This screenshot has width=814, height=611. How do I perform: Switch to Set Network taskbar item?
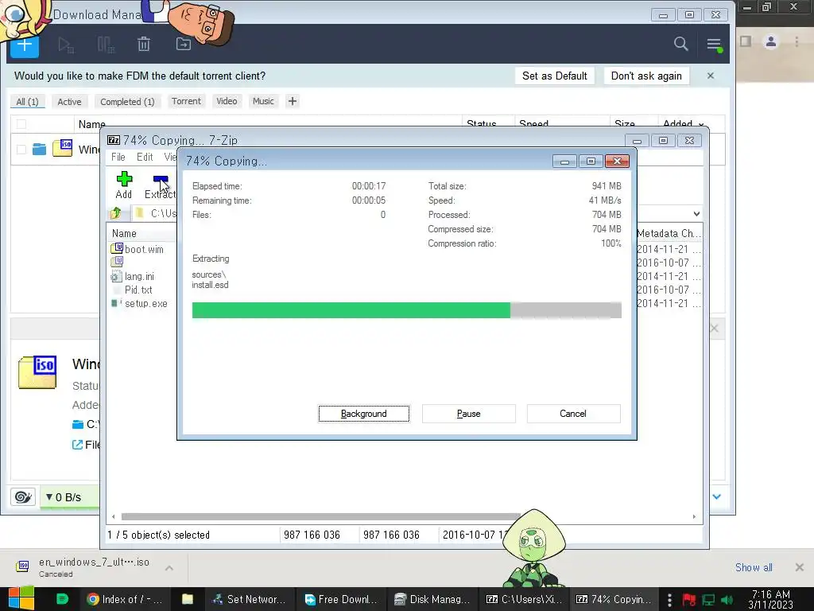pyautogui.click(x=249, y=600)
